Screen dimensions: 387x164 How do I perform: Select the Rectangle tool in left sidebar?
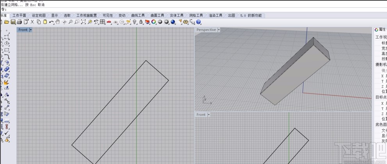(7, 50)
